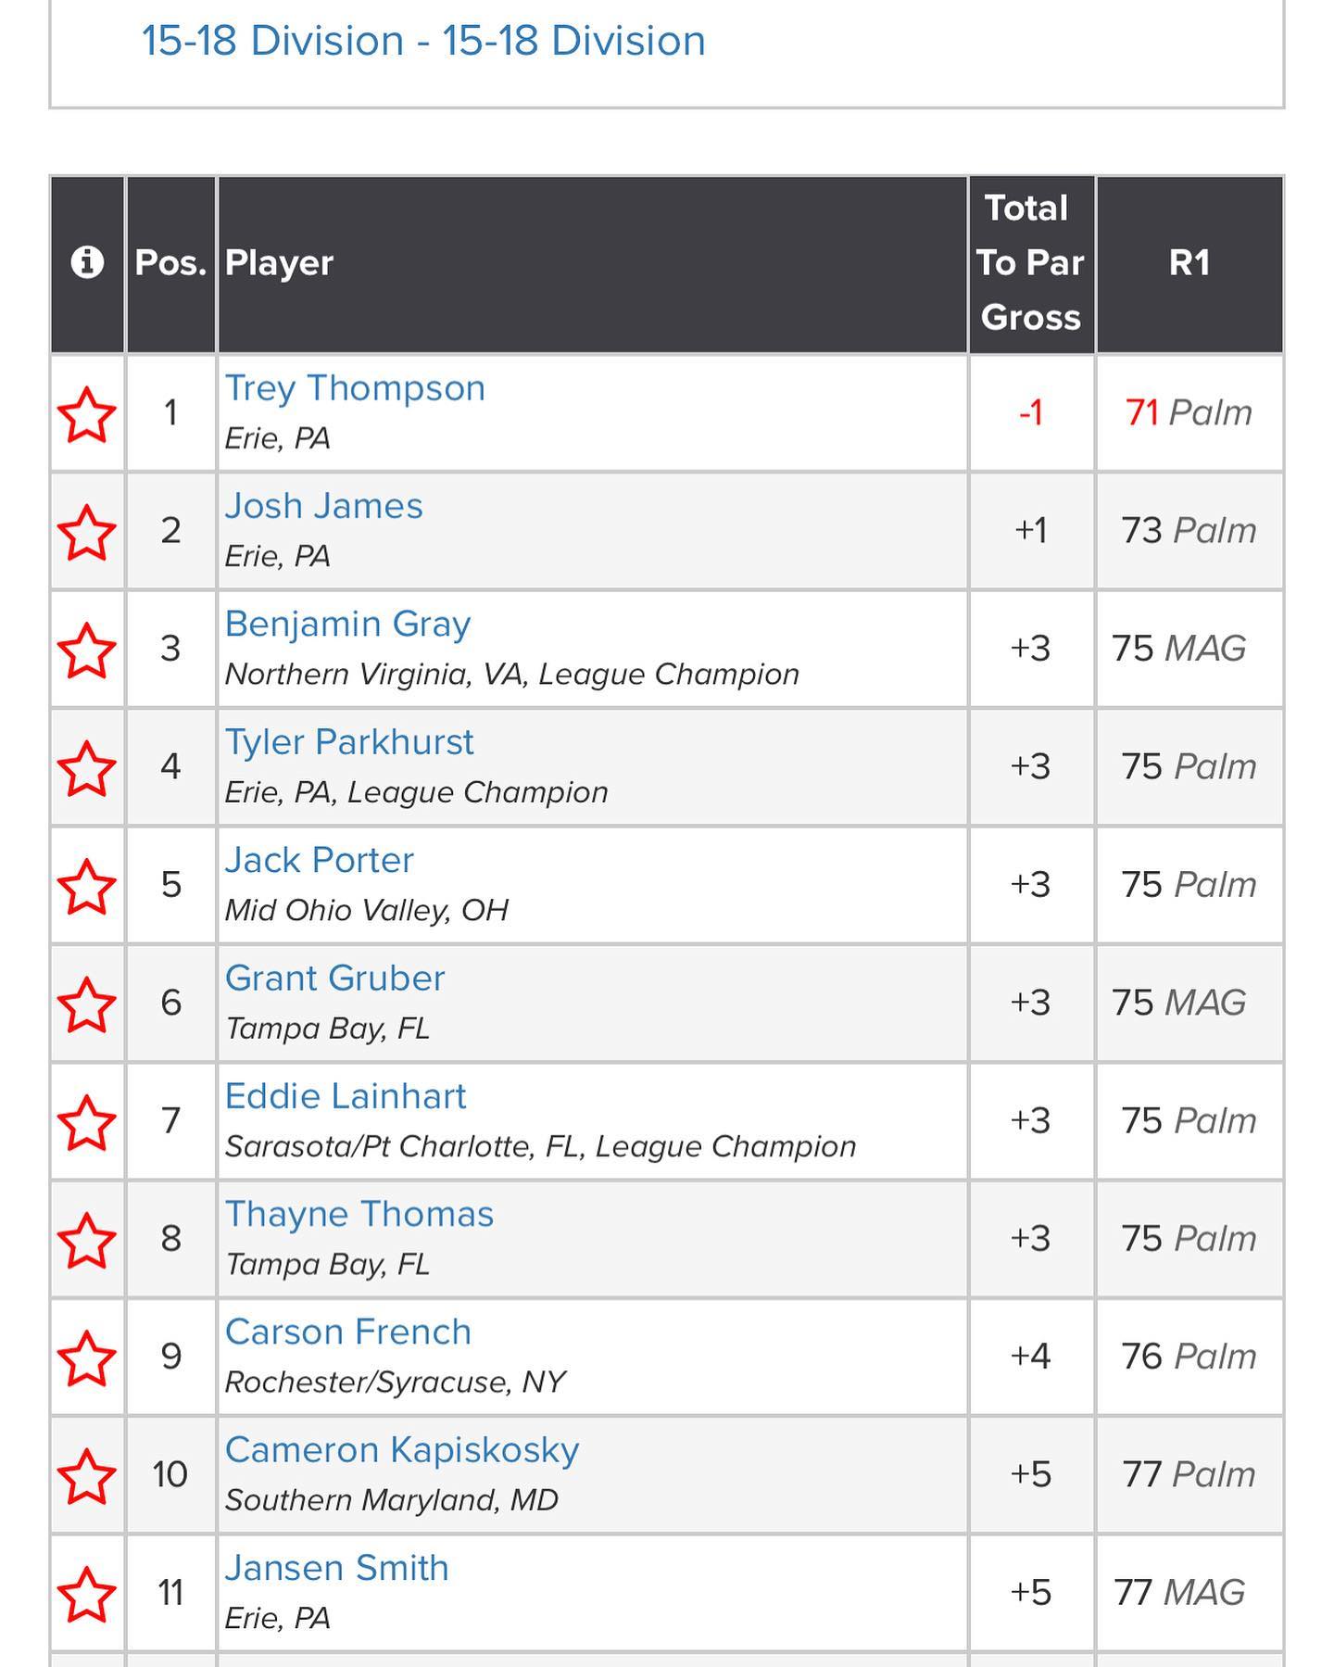
Task: Mark Grant Gruber with the star icon
Action: point(87,1003)
